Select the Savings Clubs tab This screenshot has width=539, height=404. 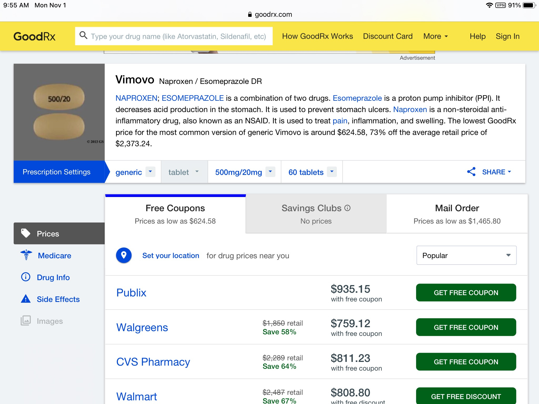coord(316,214)
